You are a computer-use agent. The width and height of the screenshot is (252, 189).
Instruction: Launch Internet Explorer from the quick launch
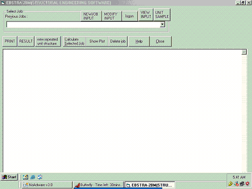33,177
